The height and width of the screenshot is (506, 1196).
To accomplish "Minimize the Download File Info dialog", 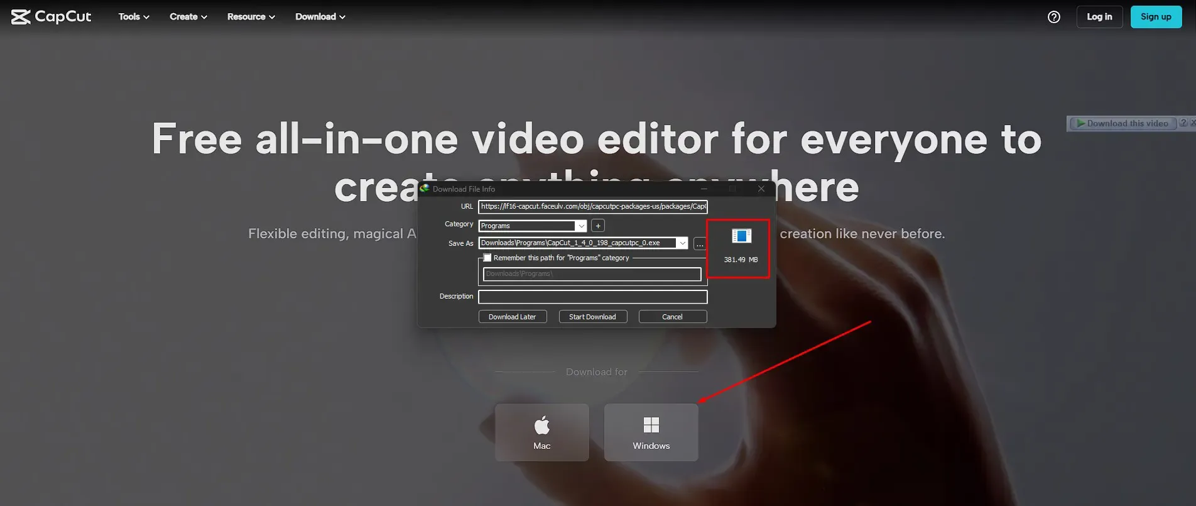I will coord(704,189).
